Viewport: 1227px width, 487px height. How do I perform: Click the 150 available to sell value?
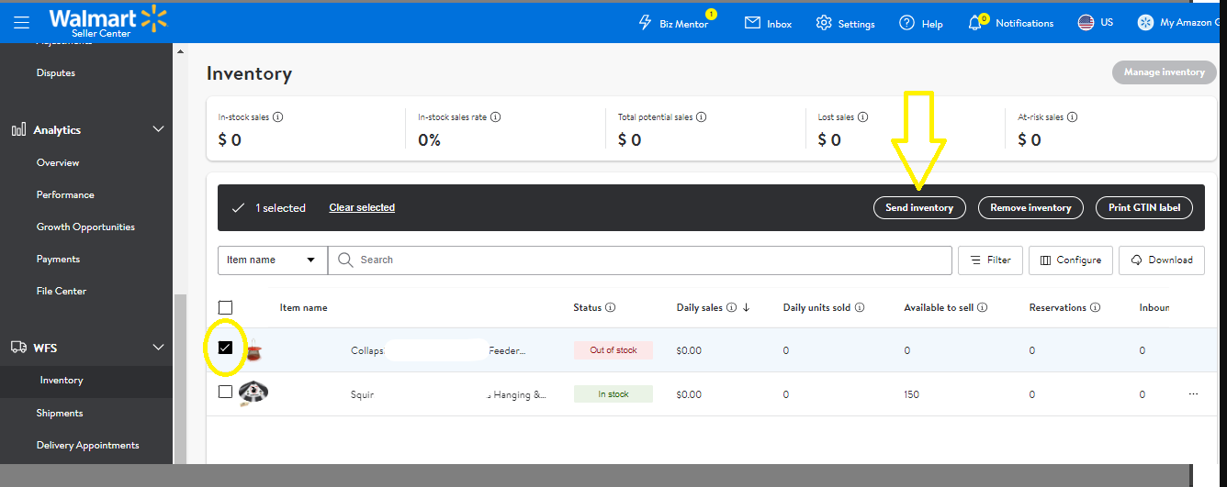tap(913, 395)
